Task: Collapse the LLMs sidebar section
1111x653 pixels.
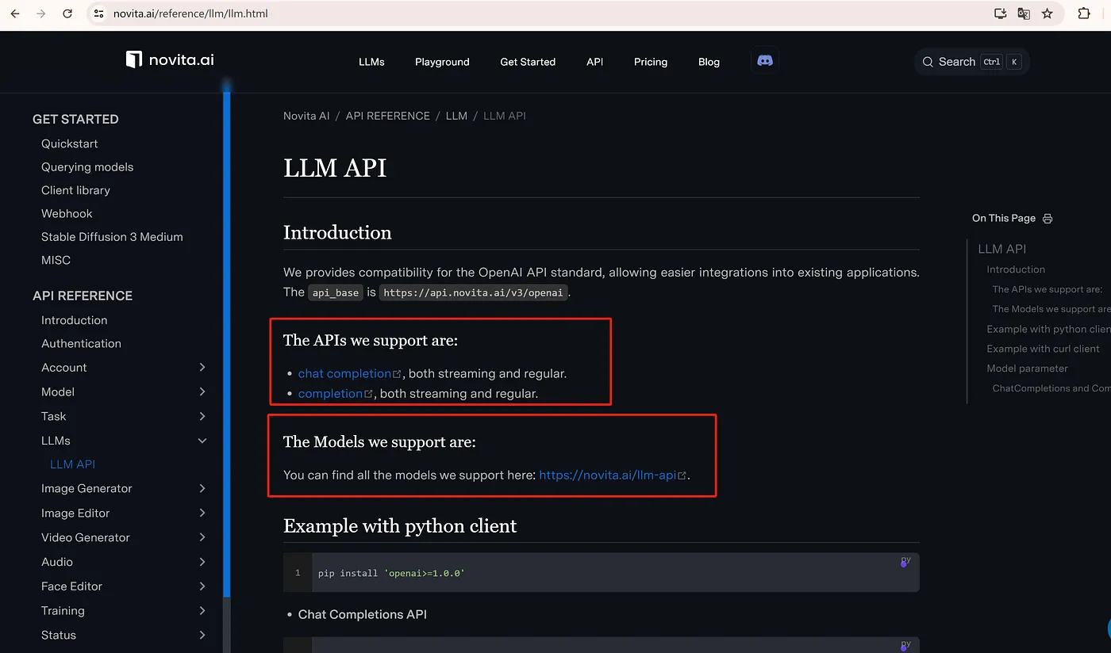Action: pos(202,441)
